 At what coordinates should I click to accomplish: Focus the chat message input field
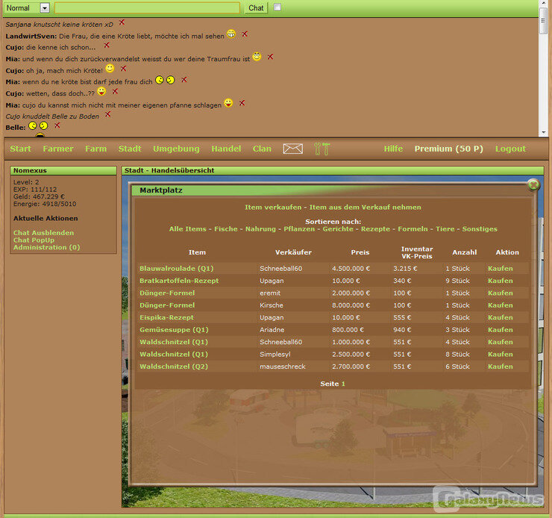[x=147, y=7]
